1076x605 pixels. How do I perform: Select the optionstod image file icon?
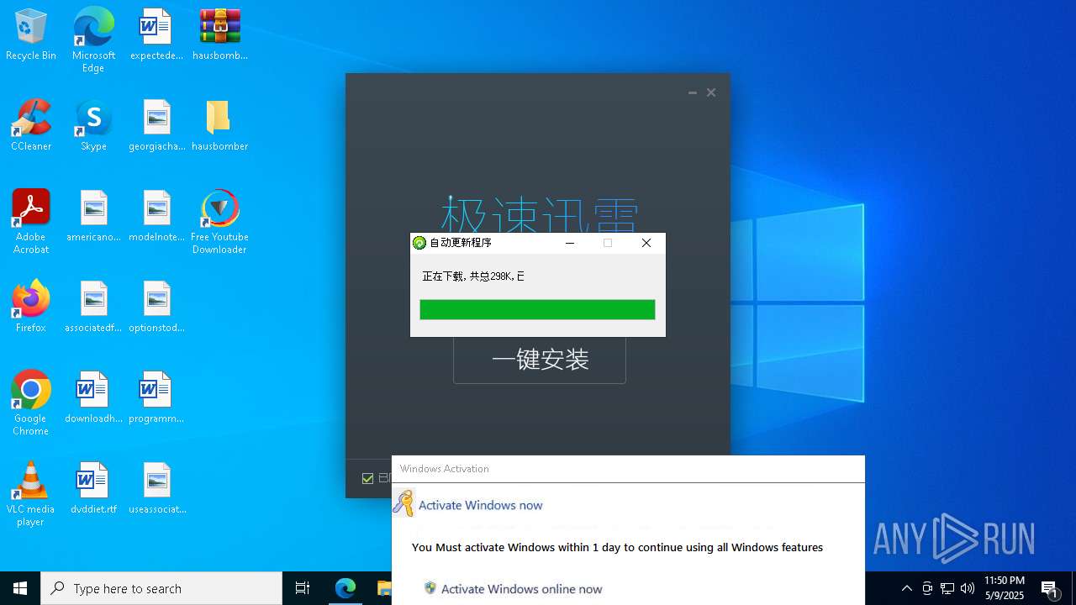tap(156, 308)
